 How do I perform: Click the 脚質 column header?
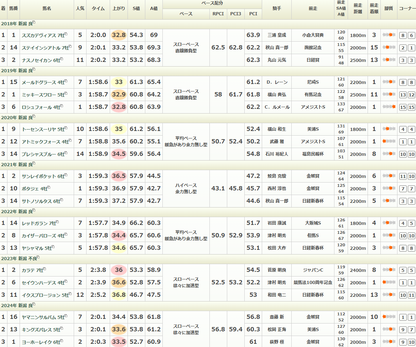[389, 8]
